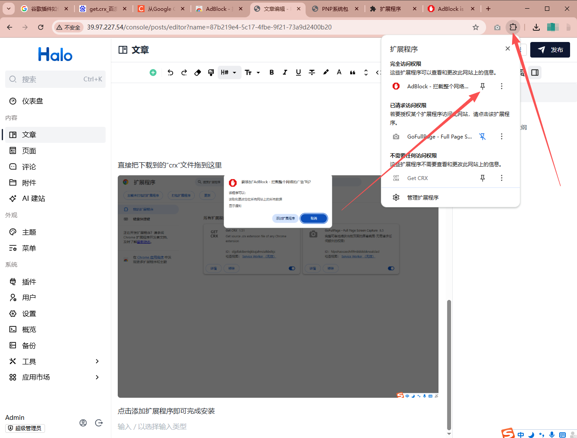Open 插件 in the sidebar menu
577x438 pixels.
[x=29, y=282]
